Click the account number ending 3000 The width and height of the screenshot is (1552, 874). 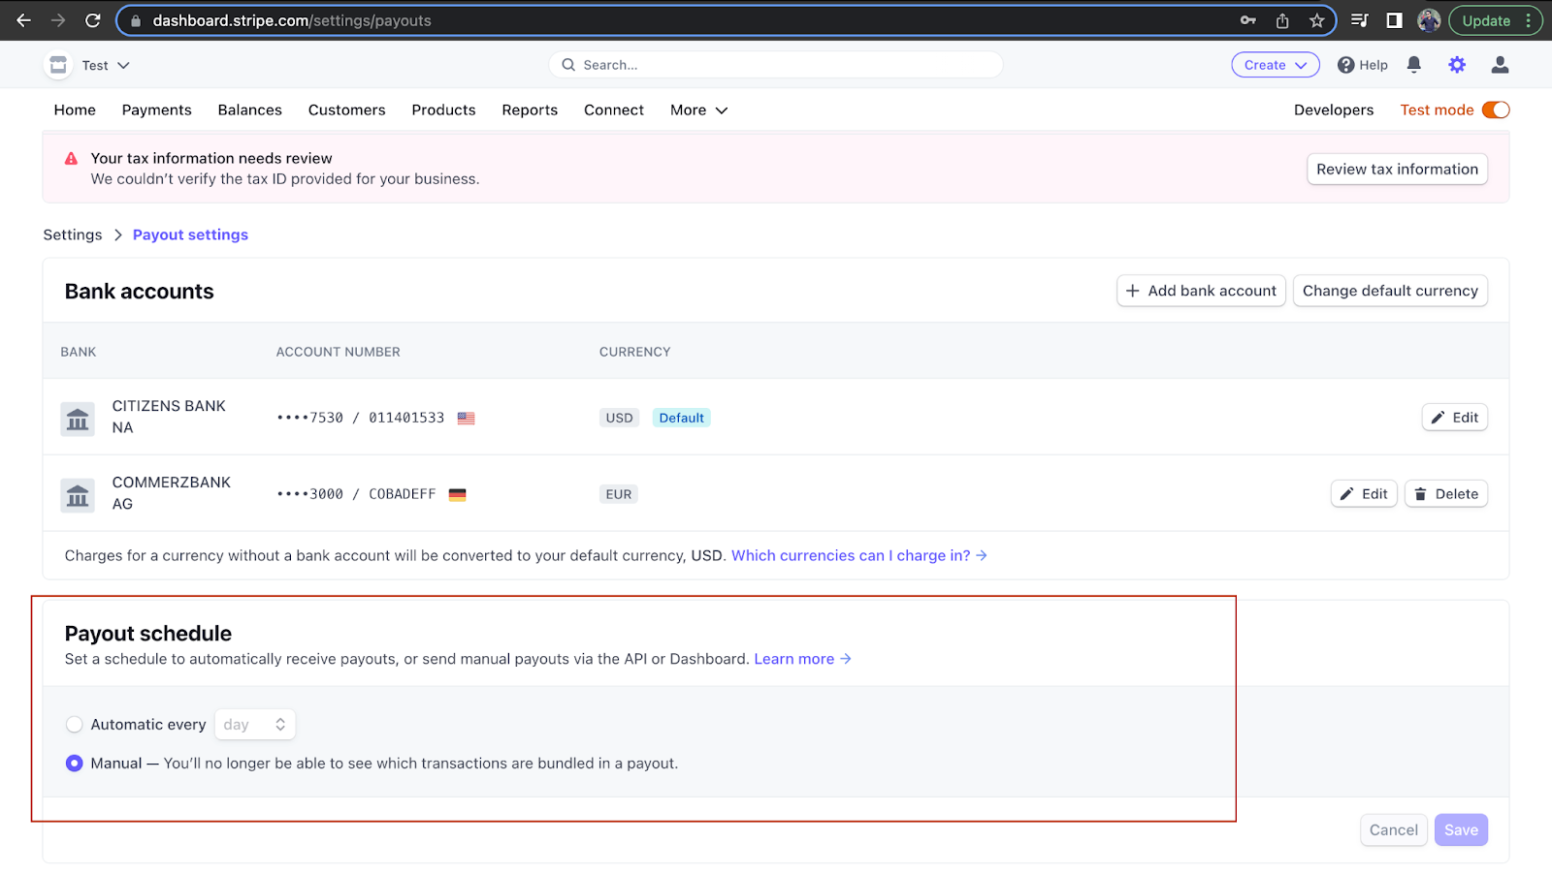pyautogui.click(x=356, y=494)
